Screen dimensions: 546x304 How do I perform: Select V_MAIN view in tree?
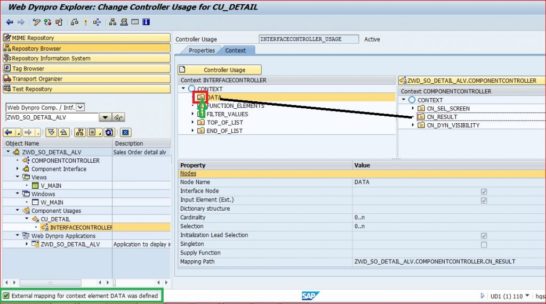coord(51,186)
